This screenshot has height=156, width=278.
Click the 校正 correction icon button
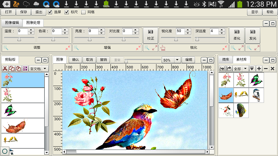point(151,35)
